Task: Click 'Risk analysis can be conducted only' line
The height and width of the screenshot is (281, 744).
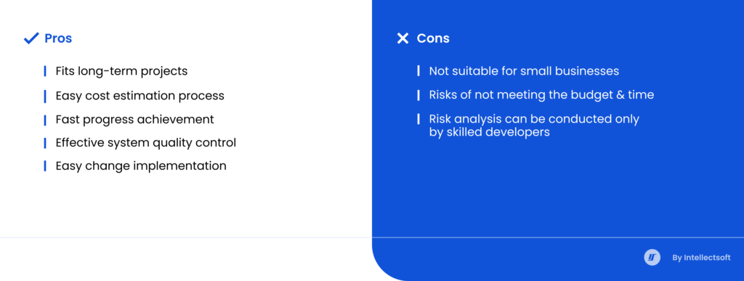Action: (x=534, y=119)
